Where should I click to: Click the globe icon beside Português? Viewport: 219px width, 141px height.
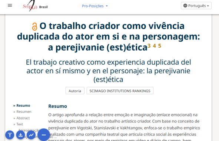[x=185, y=6]
